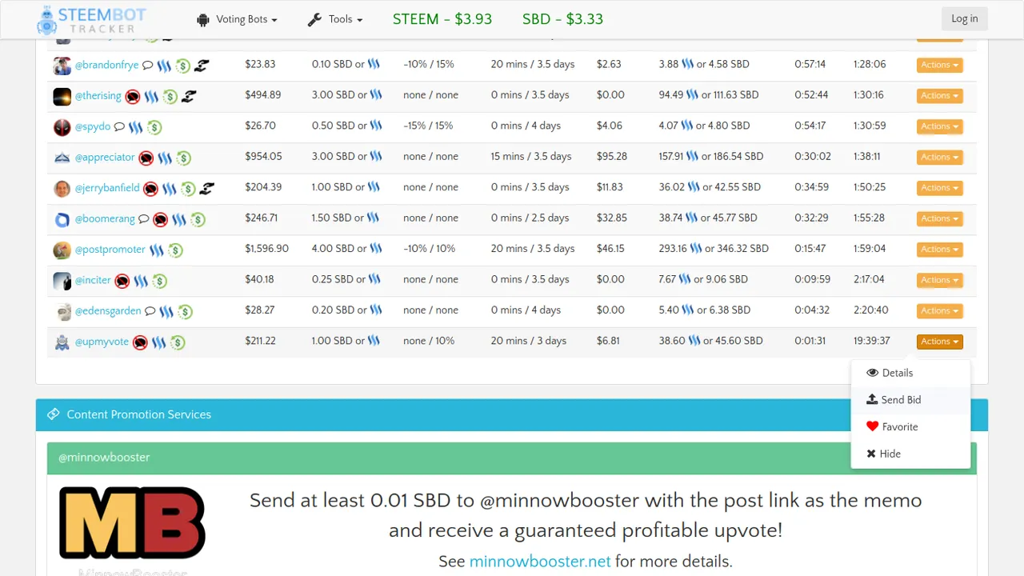The image size is (1024, 576).
Task: Click the refund dollar icon for @inciter
Action: 160,281
